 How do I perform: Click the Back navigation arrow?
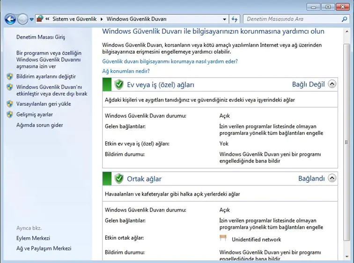coord(10,19)
